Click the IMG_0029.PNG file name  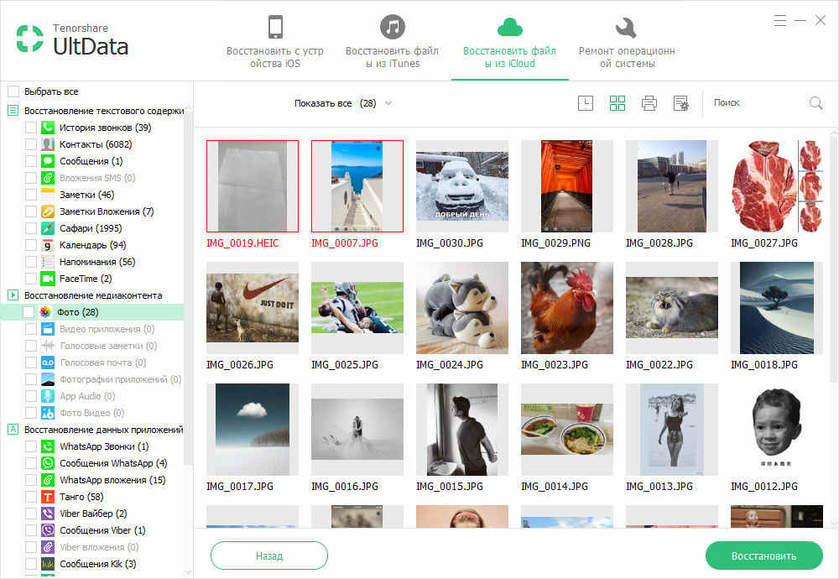click(x=555, y=243)
